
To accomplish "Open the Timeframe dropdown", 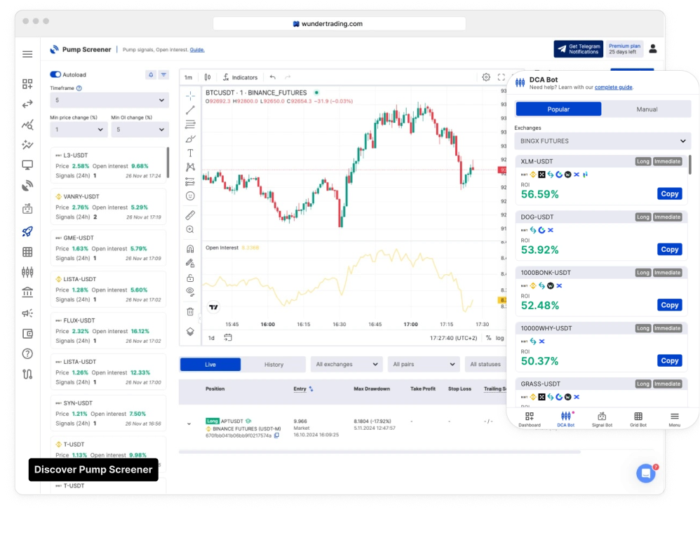I will coord(109,100).
